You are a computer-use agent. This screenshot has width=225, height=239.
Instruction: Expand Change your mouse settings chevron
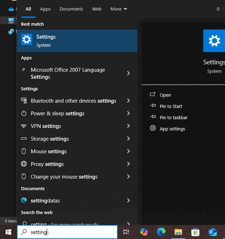pos(129,176)
